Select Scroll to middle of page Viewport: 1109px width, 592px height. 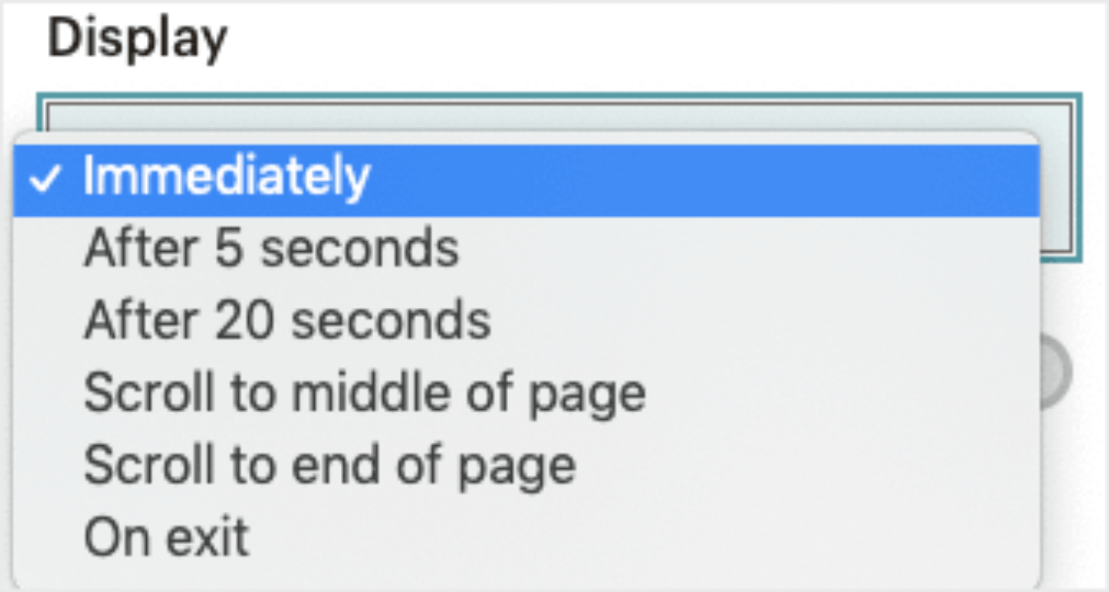point(364,392)
